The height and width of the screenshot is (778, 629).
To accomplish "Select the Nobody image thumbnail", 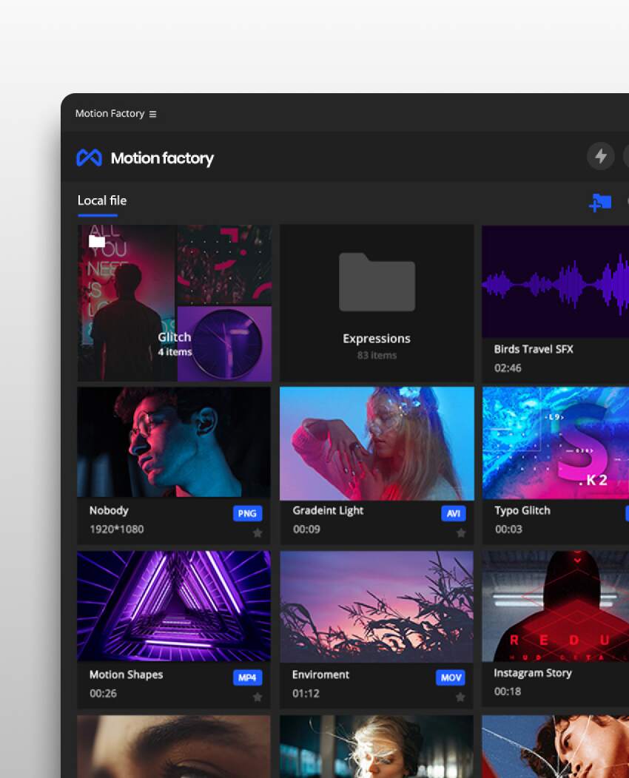I will coord(174,442).
